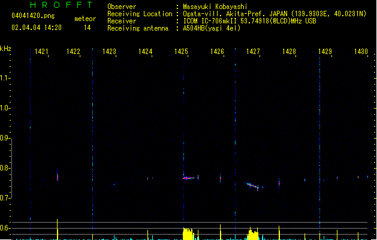Click the 1424 time axis marker
The height and width of the screenshot is (240, 377).
click(x=145, y=52)
